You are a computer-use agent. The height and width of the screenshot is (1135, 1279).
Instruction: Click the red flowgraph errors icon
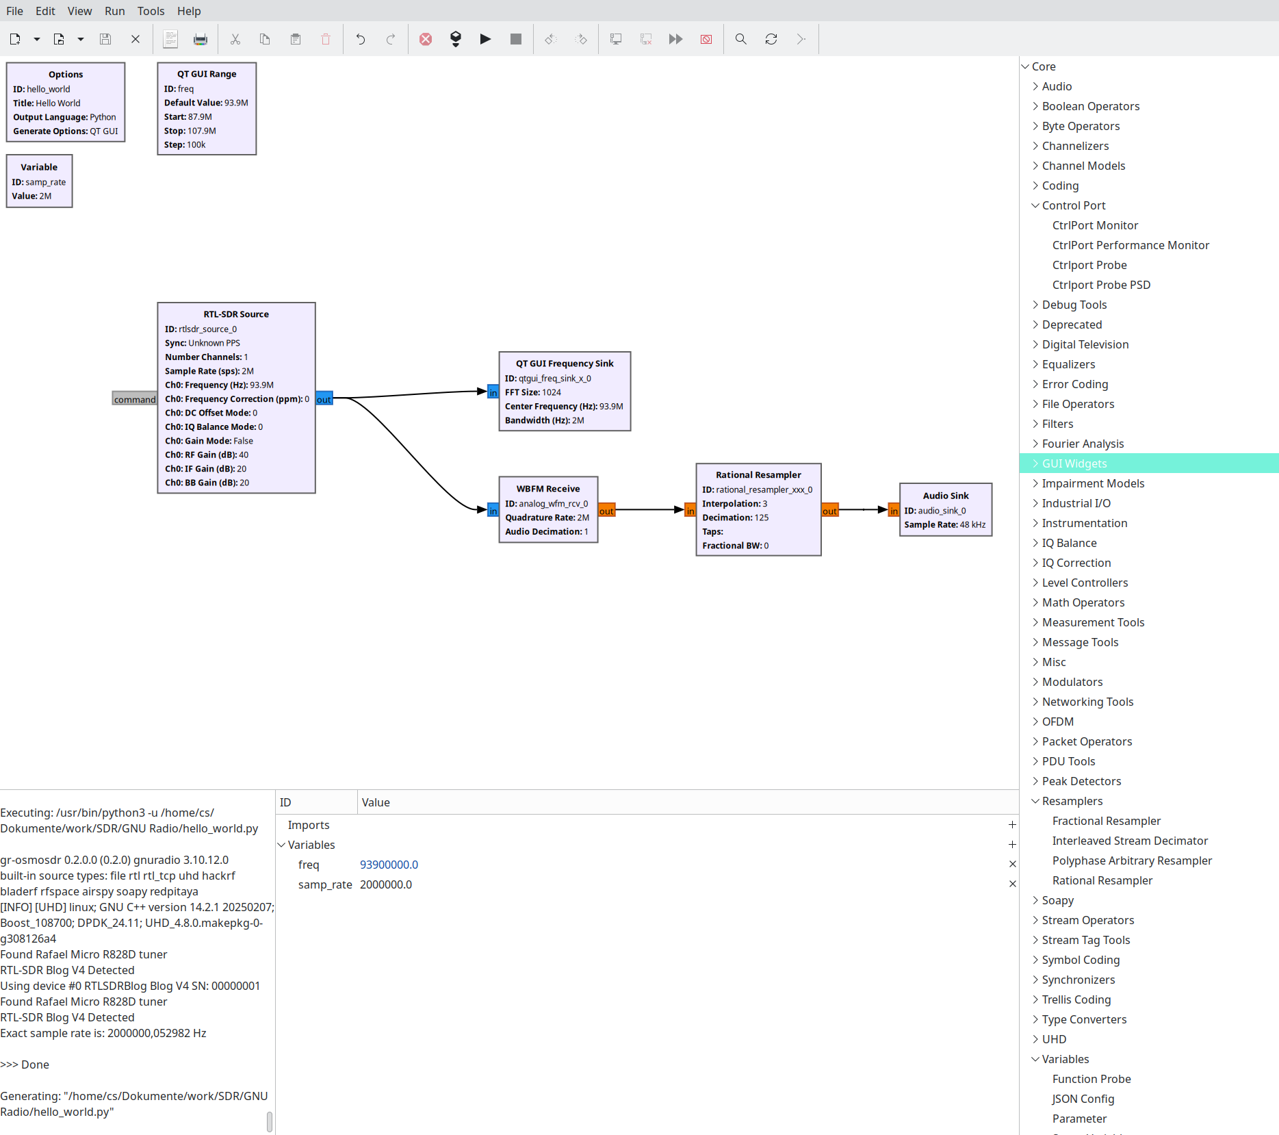coord(426,39)
